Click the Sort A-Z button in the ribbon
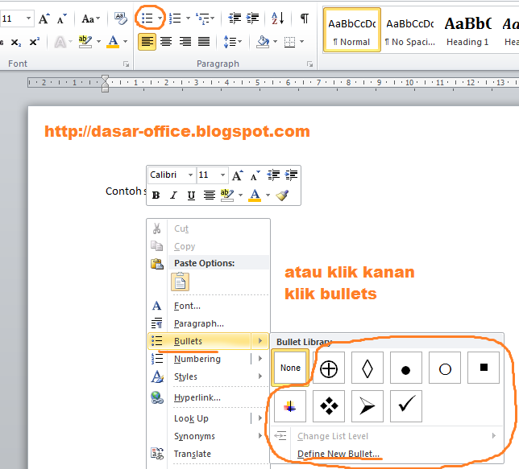The height and width of the screenshot is (469, 519). click(x=277, y=19)
